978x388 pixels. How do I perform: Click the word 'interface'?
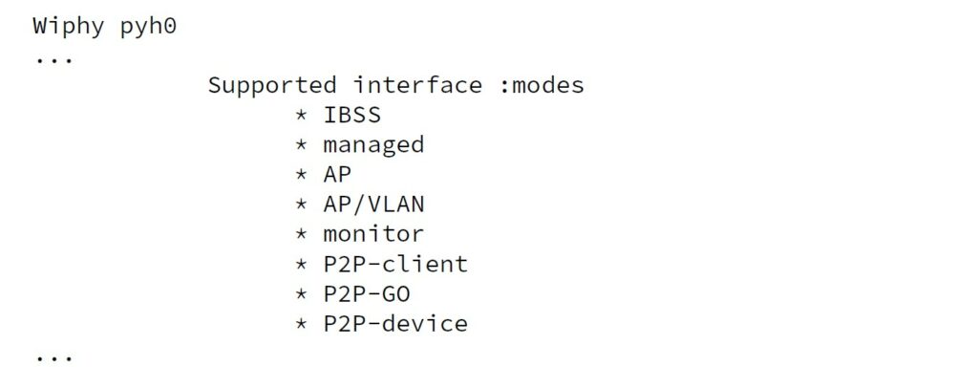tap(418, 85)
